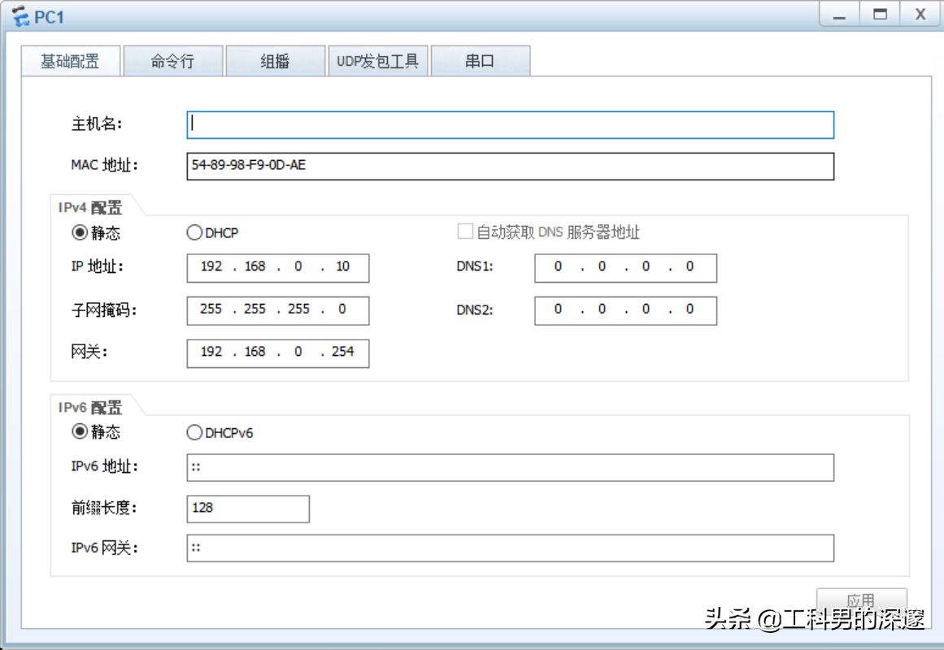Click the 子网掩码 label
Viewport: 944px width, 650px height.
point(103,310)
